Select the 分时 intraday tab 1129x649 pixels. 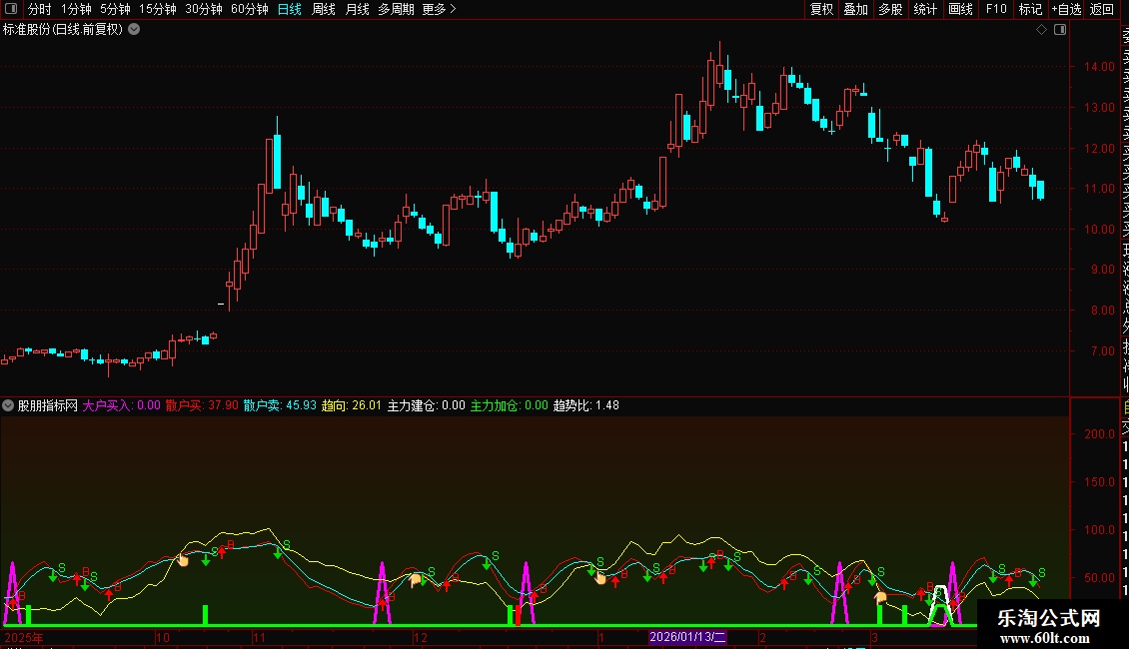tap(40, 9)
